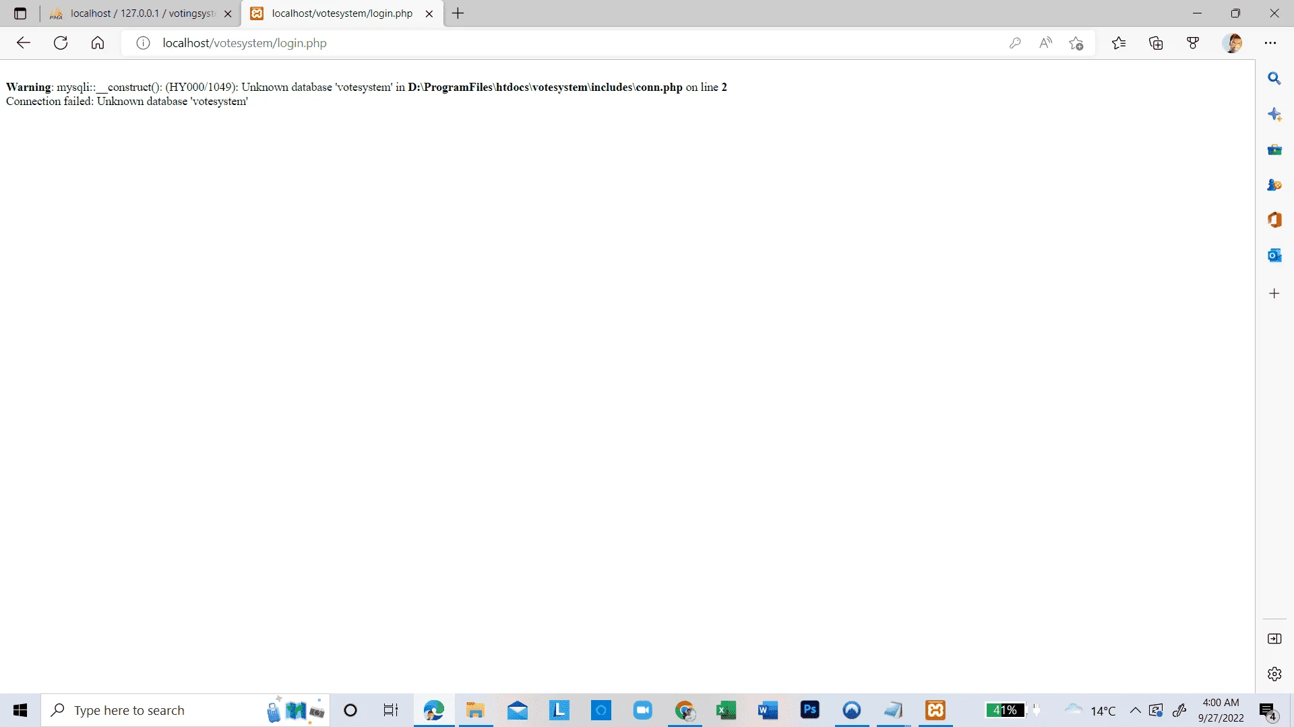Open sidebar Games icon

[1274, 184]
